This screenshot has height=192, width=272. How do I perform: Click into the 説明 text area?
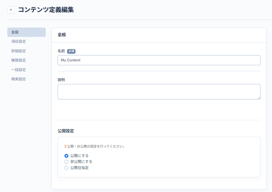(x=159, y=92)
